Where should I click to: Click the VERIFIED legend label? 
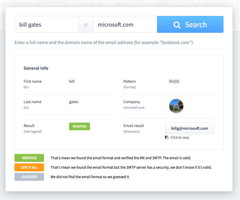click(x=29, y=158)
